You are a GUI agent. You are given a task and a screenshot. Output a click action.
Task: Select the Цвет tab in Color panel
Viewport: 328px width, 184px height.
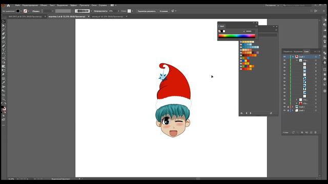click(x=222, y=26)
